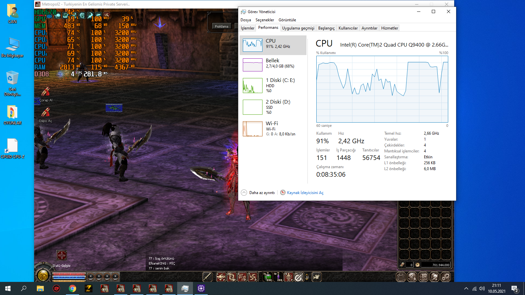525x295 pixels.
Task: Open the Dosya menu in Görev Yöneticisi
Action: (x=246, y=20)
